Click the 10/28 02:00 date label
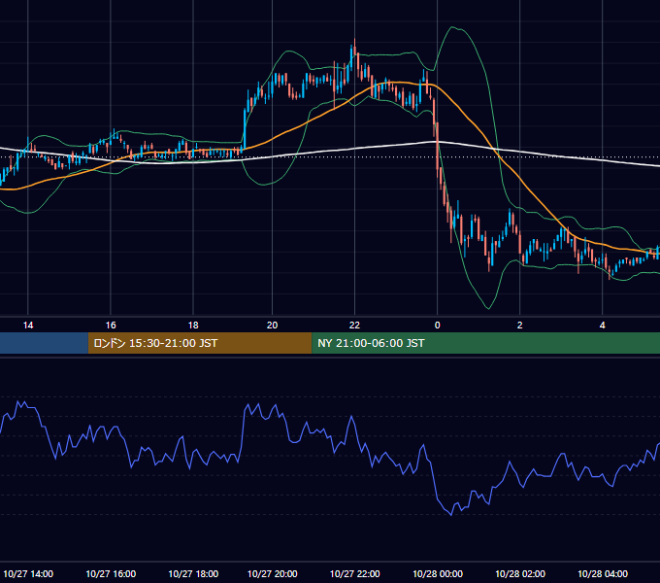This screenshot has width=660, height=583. [x=520, y=573]
